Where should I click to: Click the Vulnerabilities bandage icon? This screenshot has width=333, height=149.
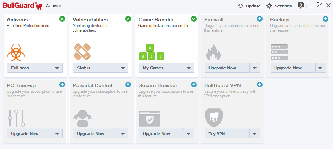click(x=82, y=52)
